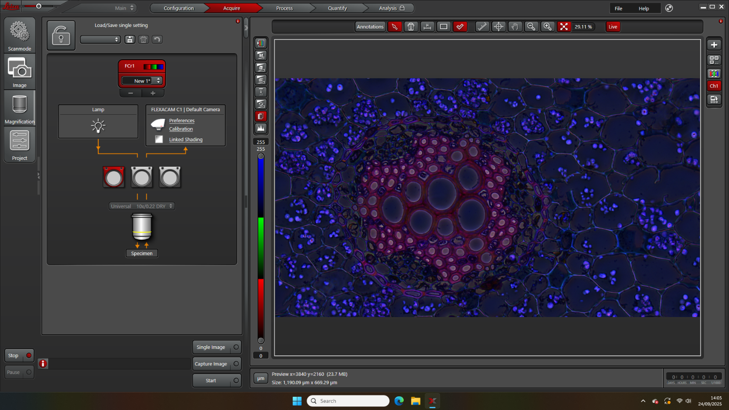This screenshot has height=410, width=729.
Task: Toggle the Live view button
Action: (x=613, y=27)
